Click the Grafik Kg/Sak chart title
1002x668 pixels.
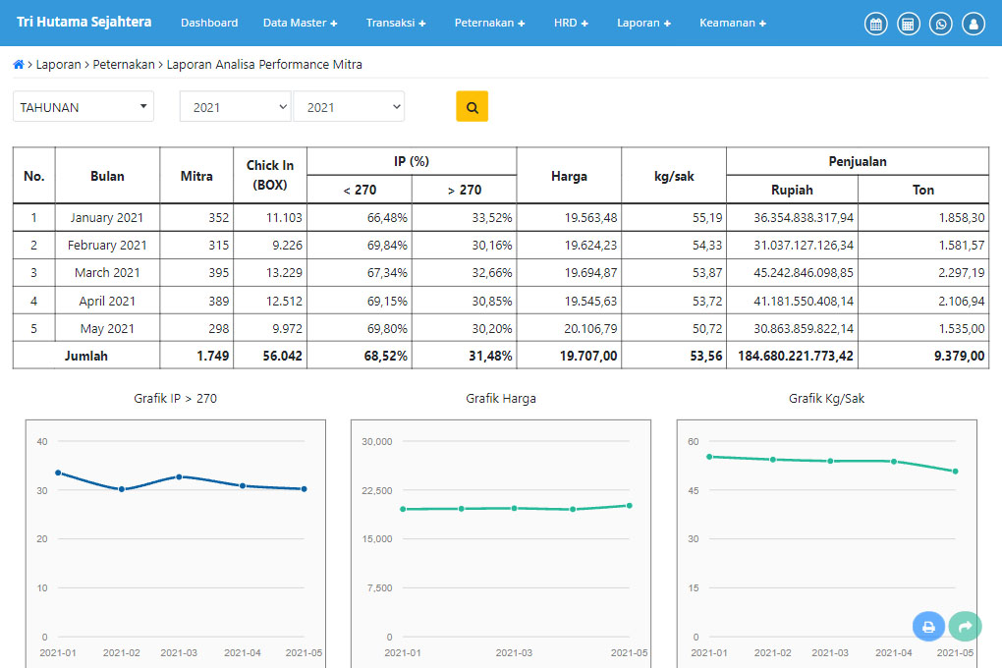(826, 398)
